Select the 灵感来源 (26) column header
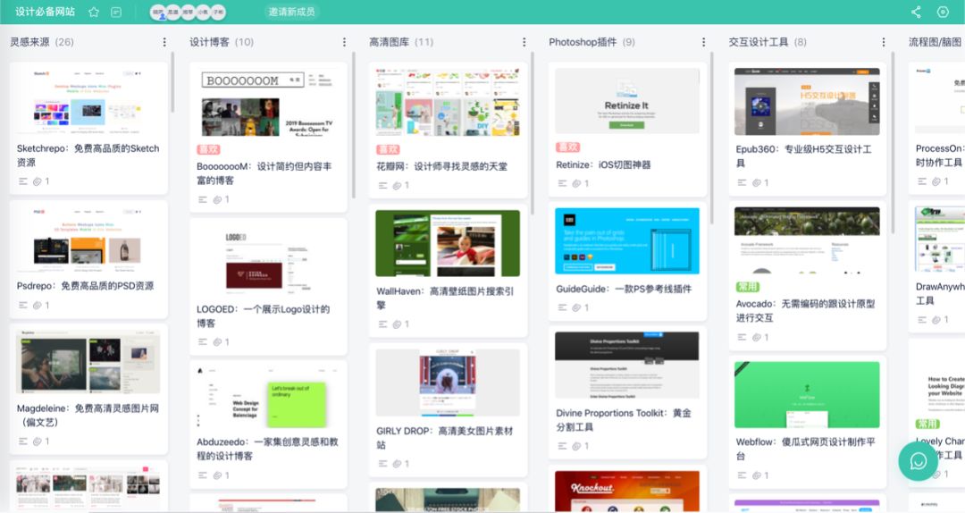 coord(42,42)
